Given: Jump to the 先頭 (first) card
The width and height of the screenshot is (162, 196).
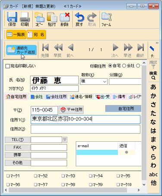Looking at the screenshot, I should click(45, 47).
